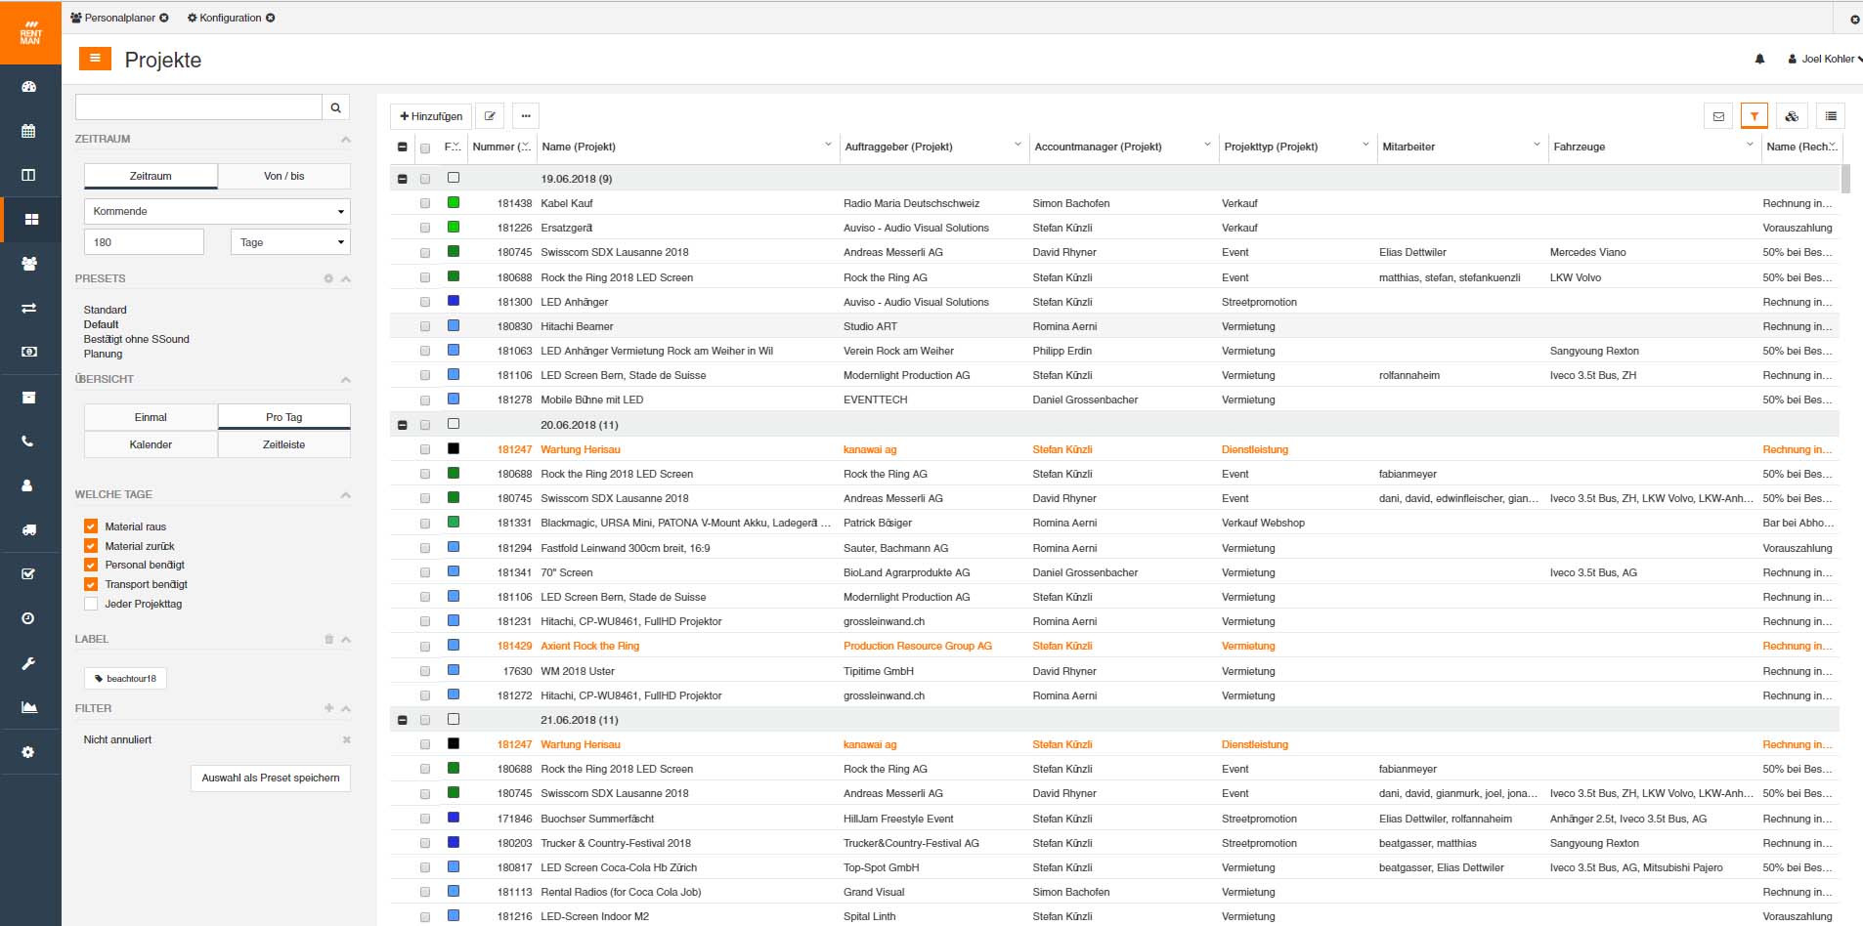The height and width of the screenshot is (926, 1863).
Task: Collapse the Übersicht section chevron
Action: click(346, 379)
